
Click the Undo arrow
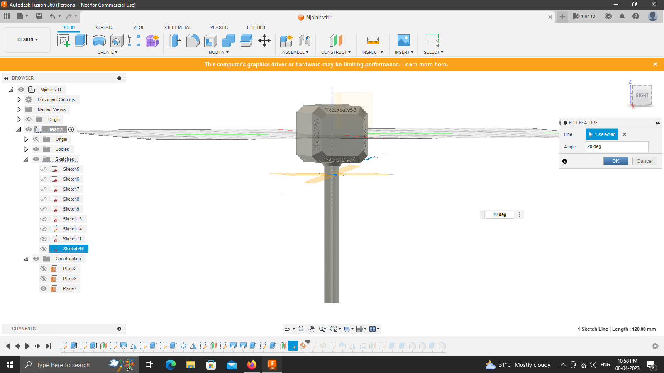(52, 16)
